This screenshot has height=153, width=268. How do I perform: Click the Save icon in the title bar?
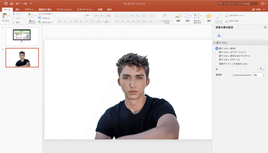pos(12,3)
